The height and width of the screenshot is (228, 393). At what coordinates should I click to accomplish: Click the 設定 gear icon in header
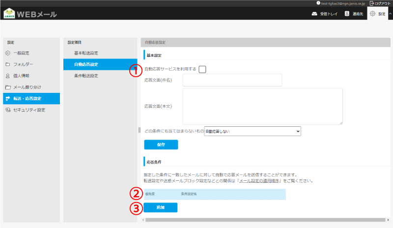click(x=373, y=14)
